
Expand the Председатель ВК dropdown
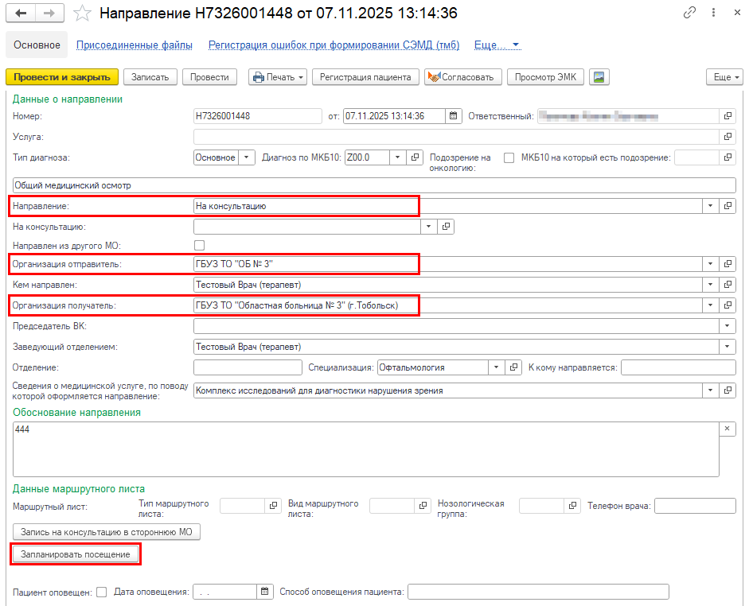pos(728,326)
